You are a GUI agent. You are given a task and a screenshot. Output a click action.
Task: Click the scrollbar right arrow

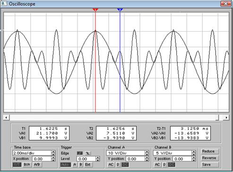[x=226, y=118]
